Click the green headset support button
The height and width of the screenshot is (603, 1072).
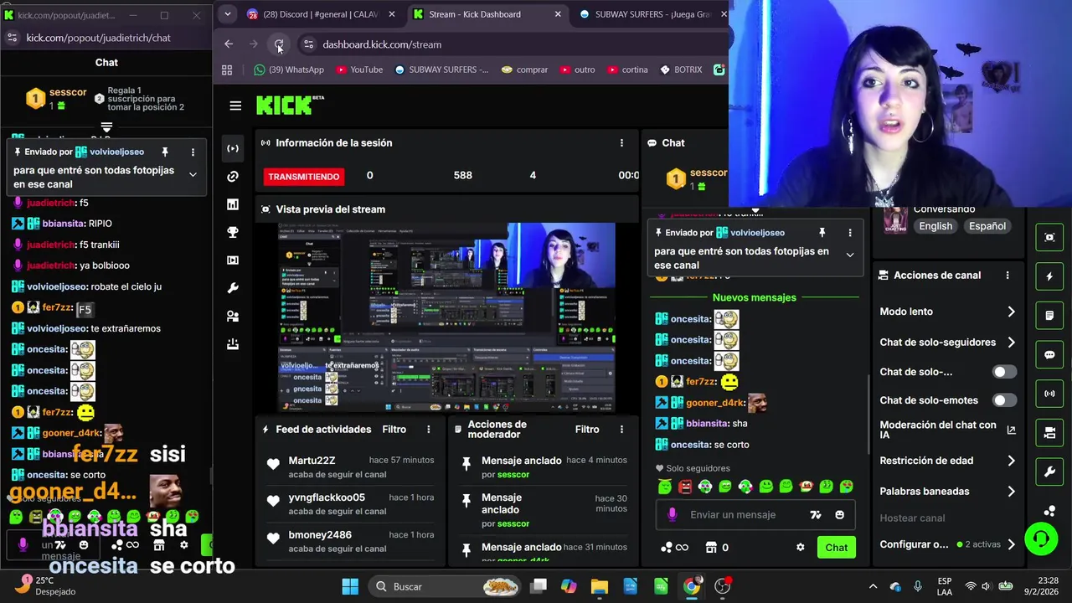click(1041, 538)
